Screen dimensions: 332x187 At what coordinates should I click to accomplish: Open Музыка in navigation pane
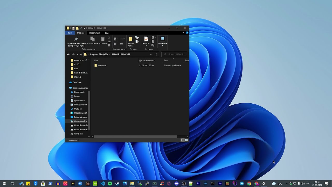pos(78,109)
